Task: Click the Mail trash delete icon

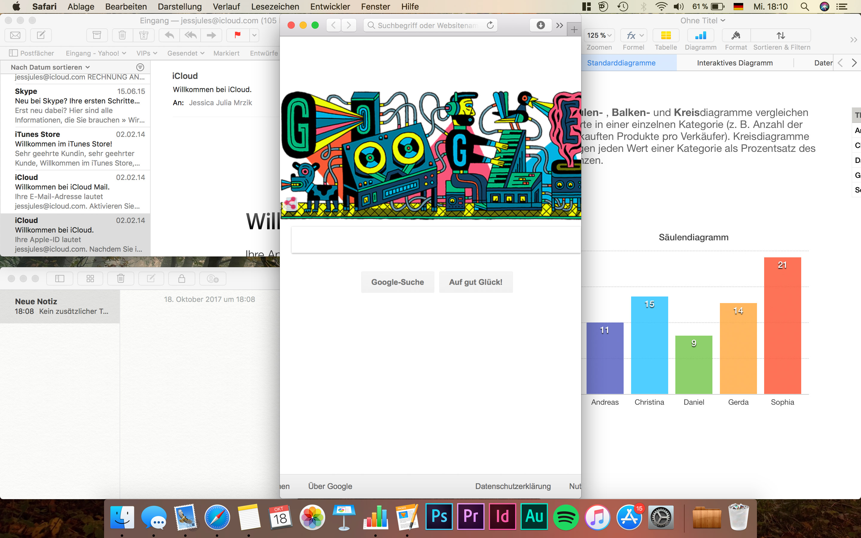Action: click(x=122, y=35)
